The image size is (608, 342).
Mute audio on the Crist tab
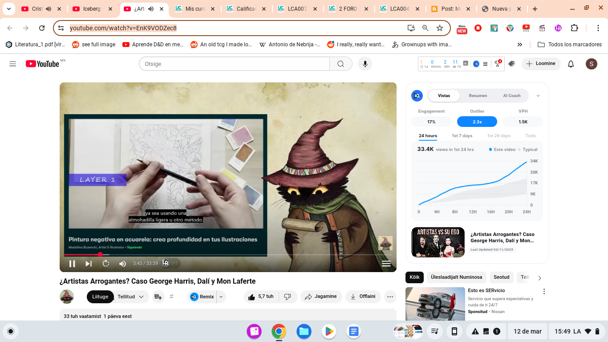(49, 9)
